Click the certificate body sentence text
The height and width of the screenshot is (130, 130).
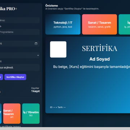[x=92, y=67]
